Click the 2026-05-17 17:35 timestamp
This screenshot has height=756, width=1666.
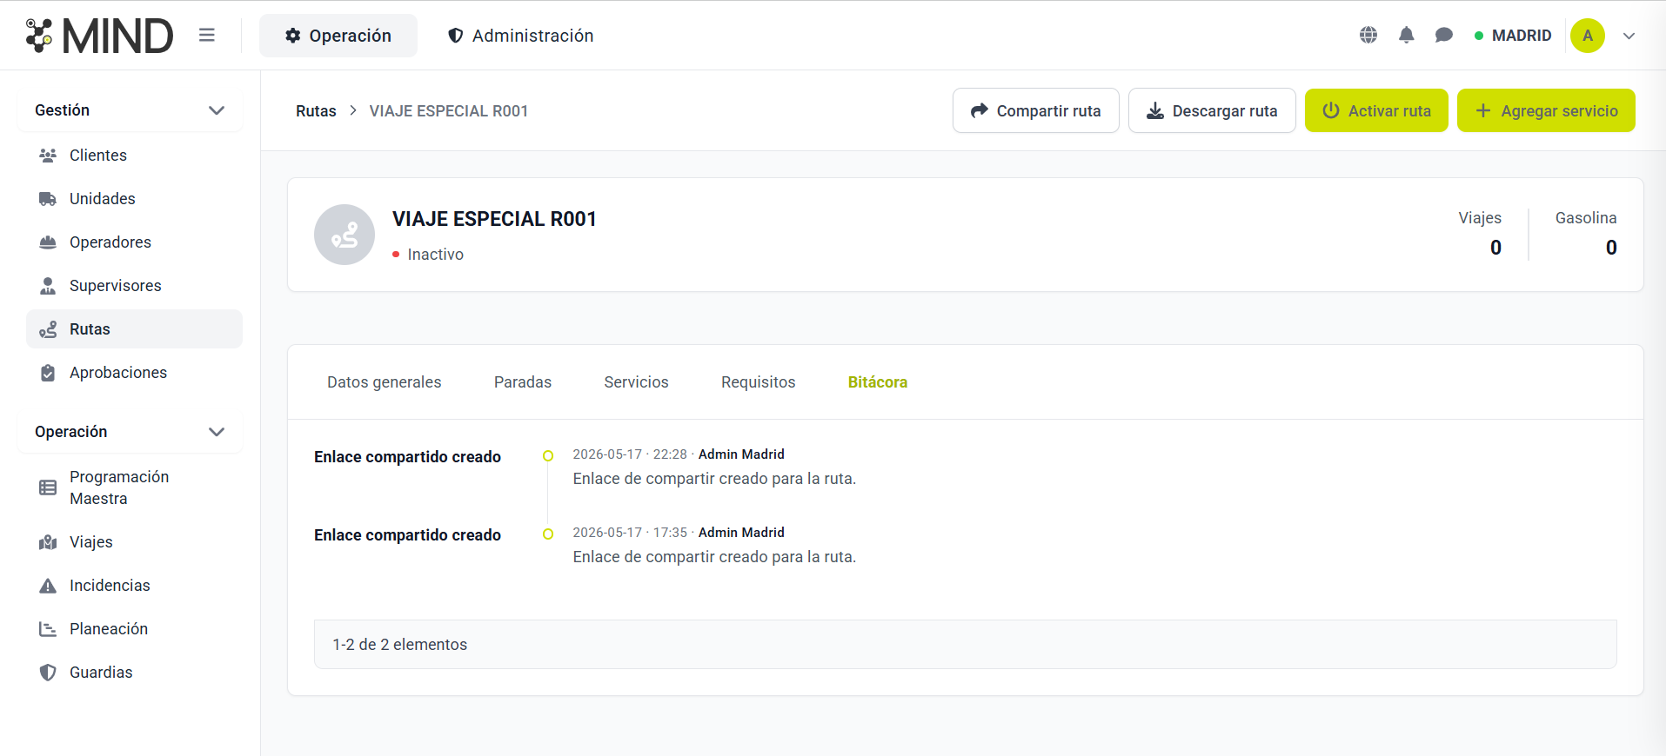pyautogui.click(x=630, y=533)
